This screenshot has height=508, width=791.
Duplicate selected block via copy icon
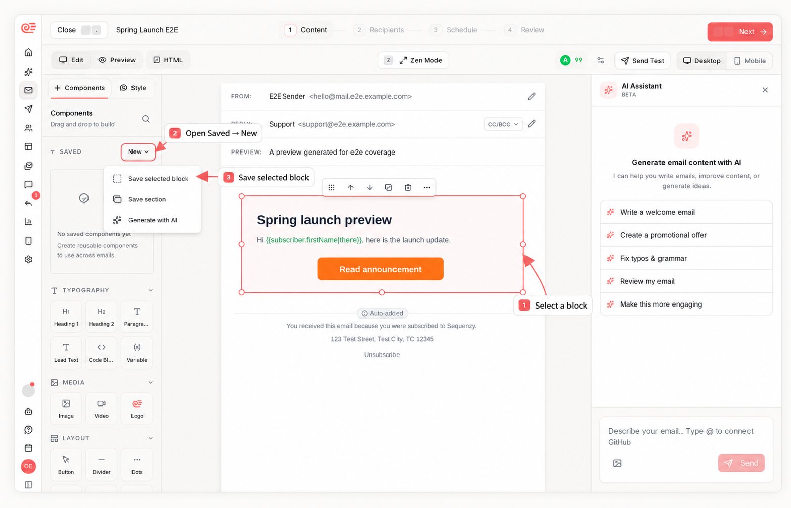click(x=388, y=187)
